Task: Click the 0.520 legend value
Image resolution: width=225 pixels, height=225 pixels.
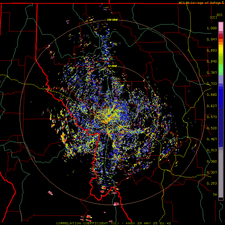Action: 212,128
